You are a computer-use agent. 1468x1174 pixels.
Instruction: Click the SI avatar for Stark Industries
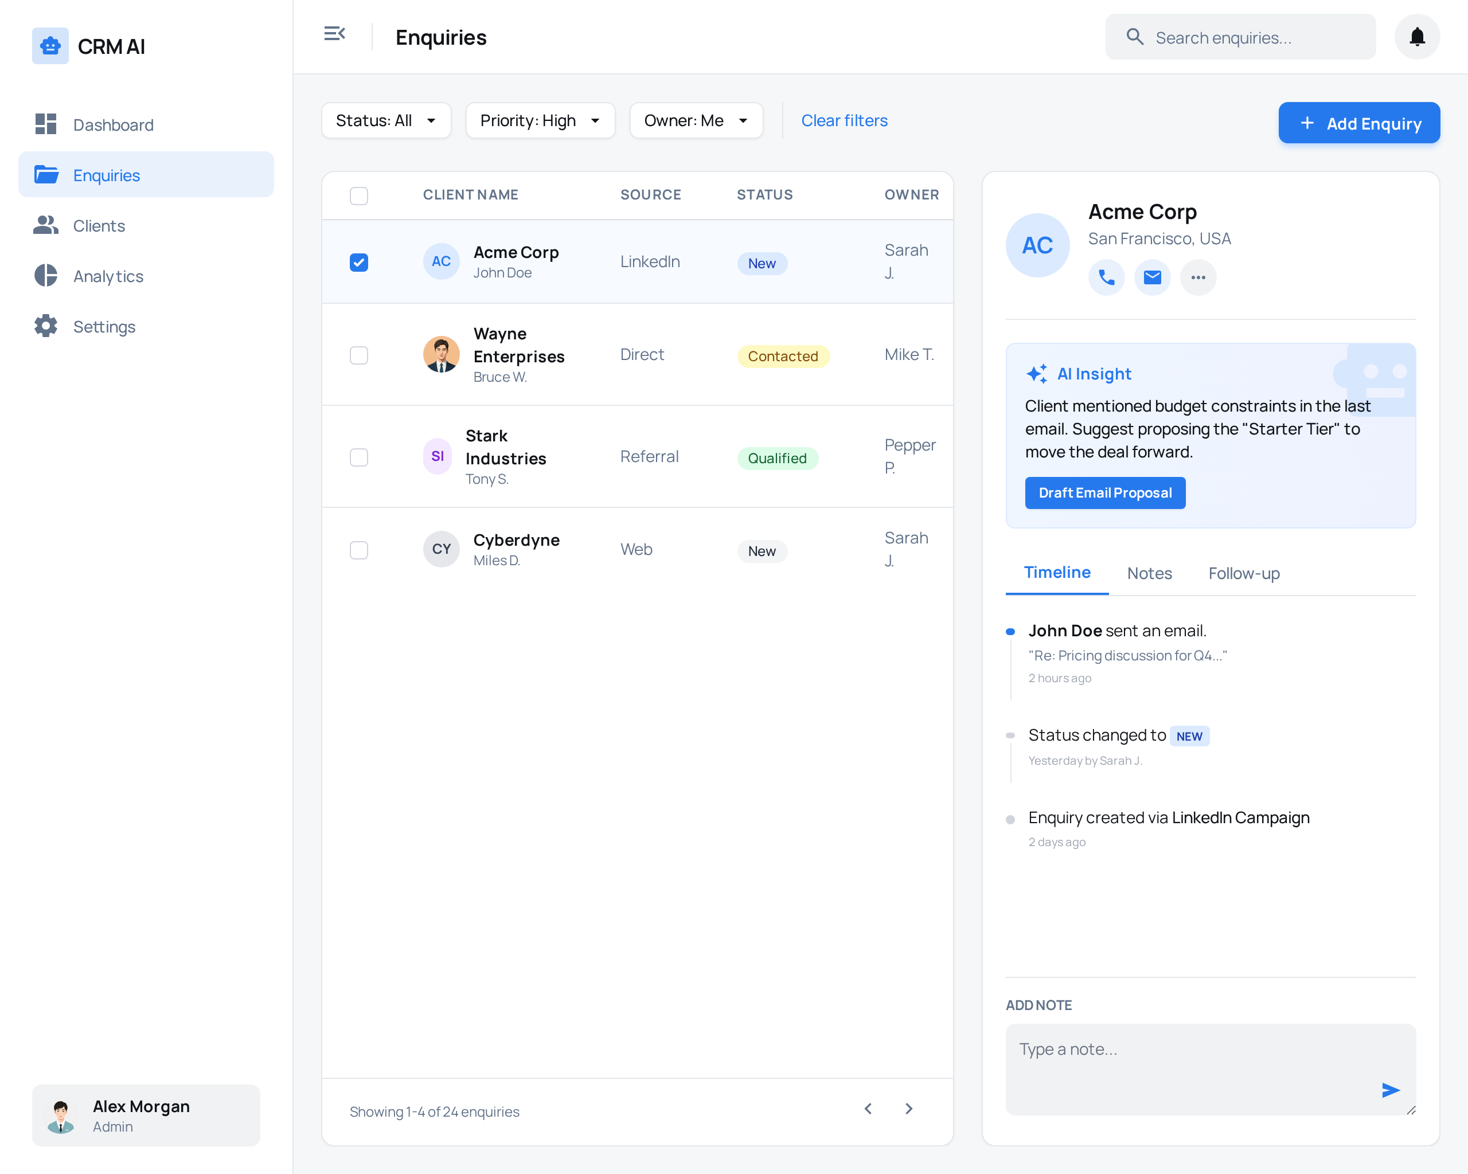click(x=437, y=456)
